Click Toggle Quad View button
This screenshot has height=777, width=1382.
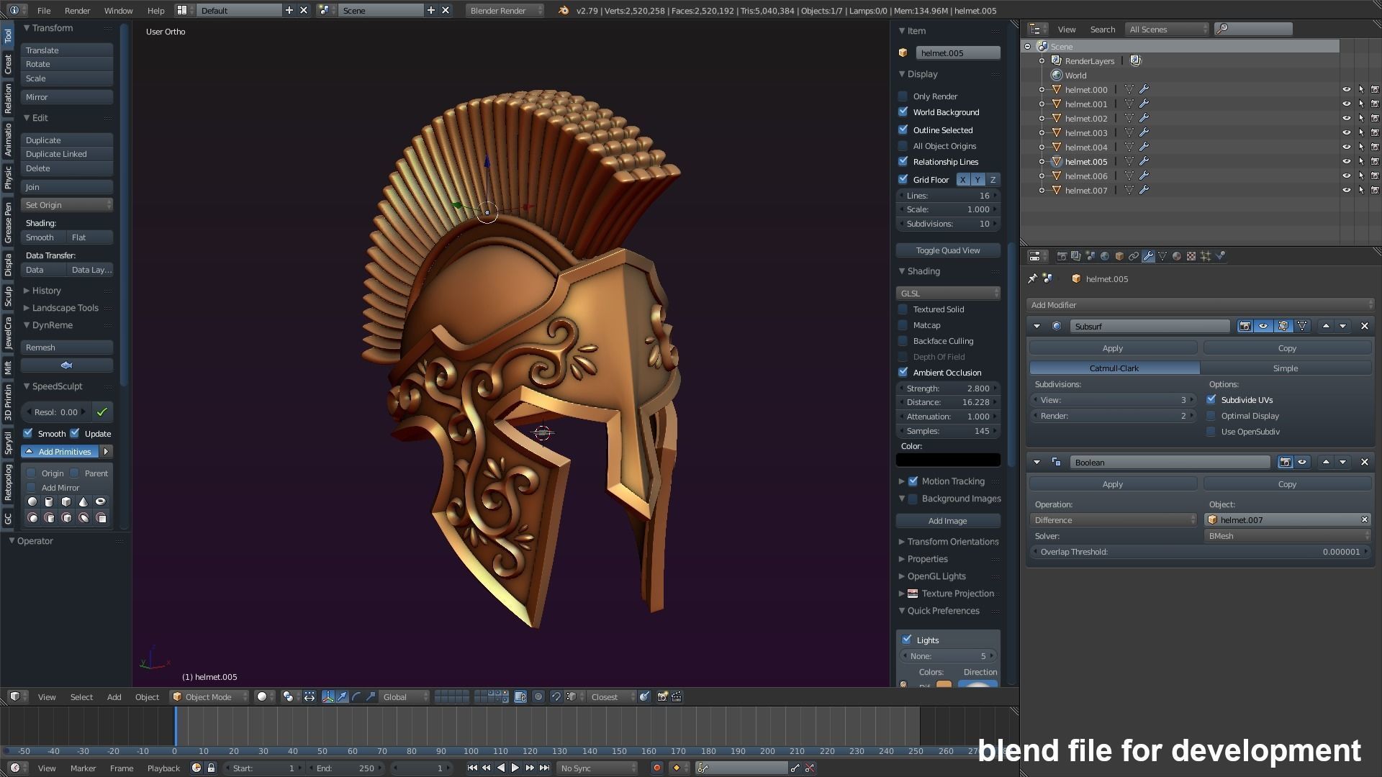coord(948,250)
